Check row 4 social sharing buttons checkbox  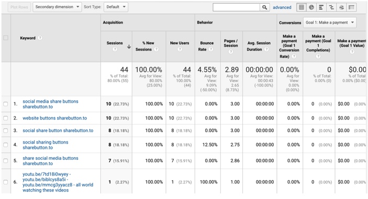[x=6, y=145]
